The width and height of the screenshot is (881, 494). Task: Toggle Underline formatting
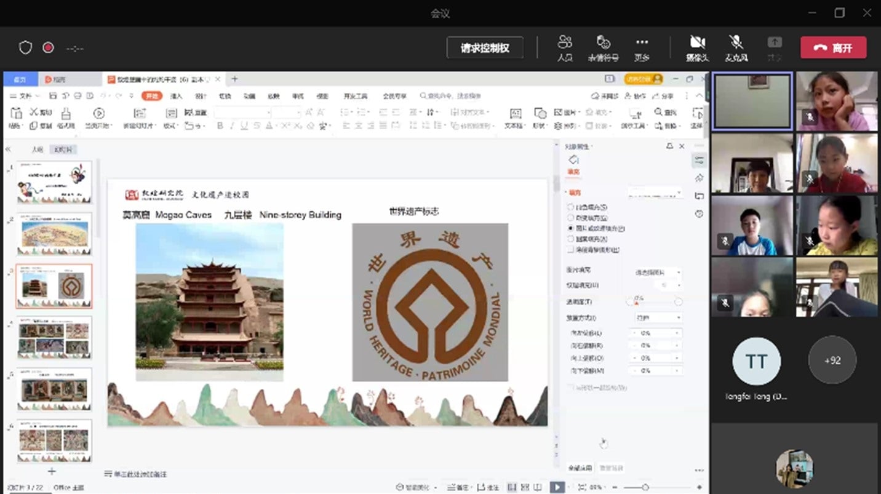pos(244,125)
